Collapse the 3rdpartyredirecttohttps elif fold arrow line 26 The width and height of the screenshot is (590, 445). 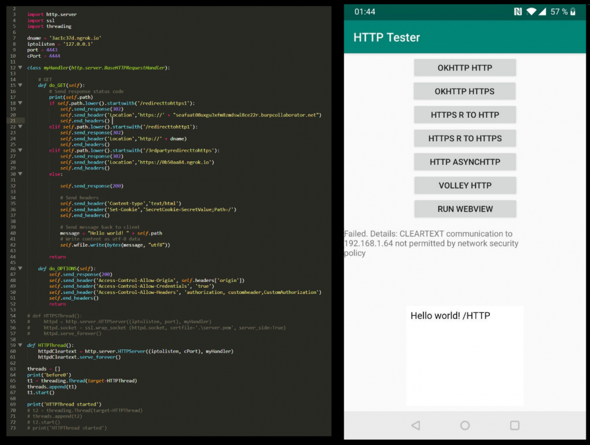(20, 150)
